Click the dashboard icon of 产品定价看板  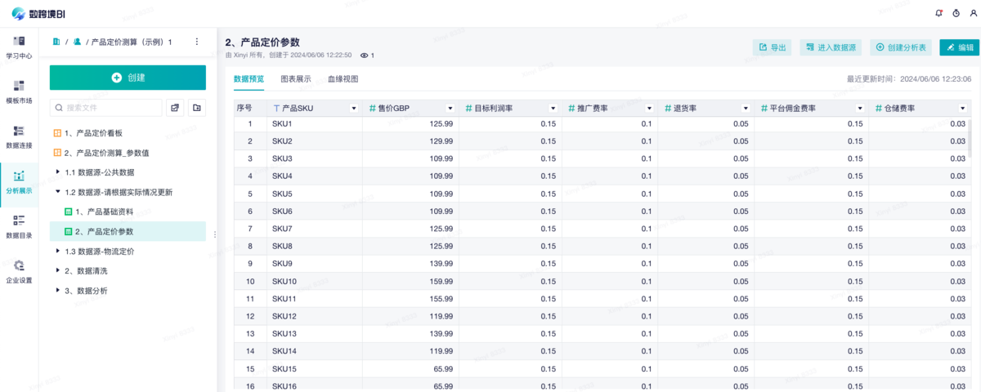click(57, 133)
